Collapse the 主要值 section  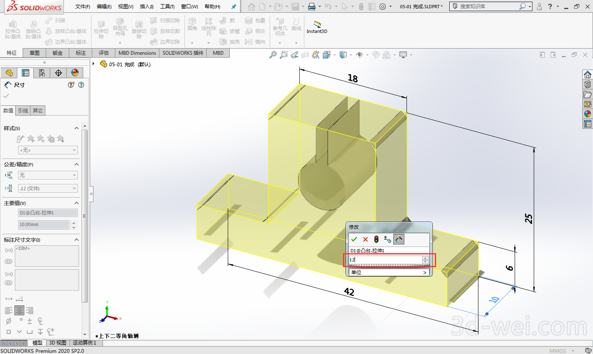pos(77,203)
